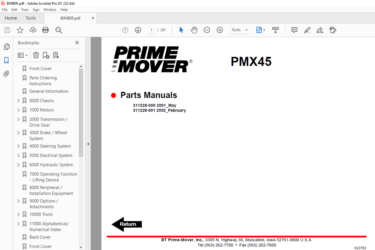Click the Add Comment icon
This screenshot has height=250, width=375.
click(294, 30)
